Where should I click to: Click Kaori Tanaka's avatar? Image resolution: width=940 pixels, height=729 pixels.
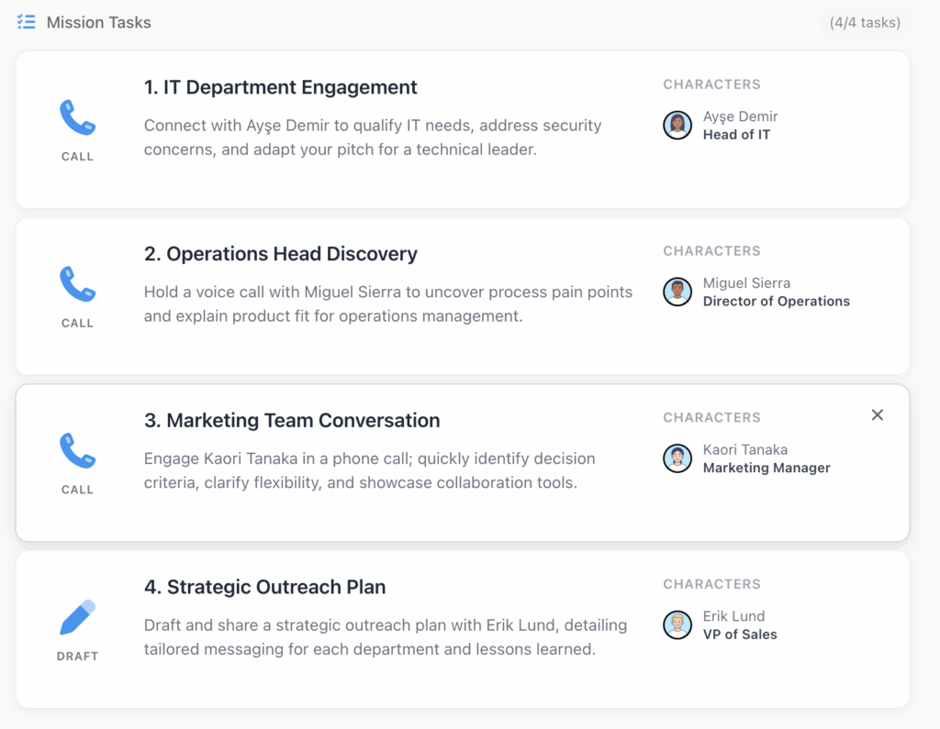[x=677, y=458]
